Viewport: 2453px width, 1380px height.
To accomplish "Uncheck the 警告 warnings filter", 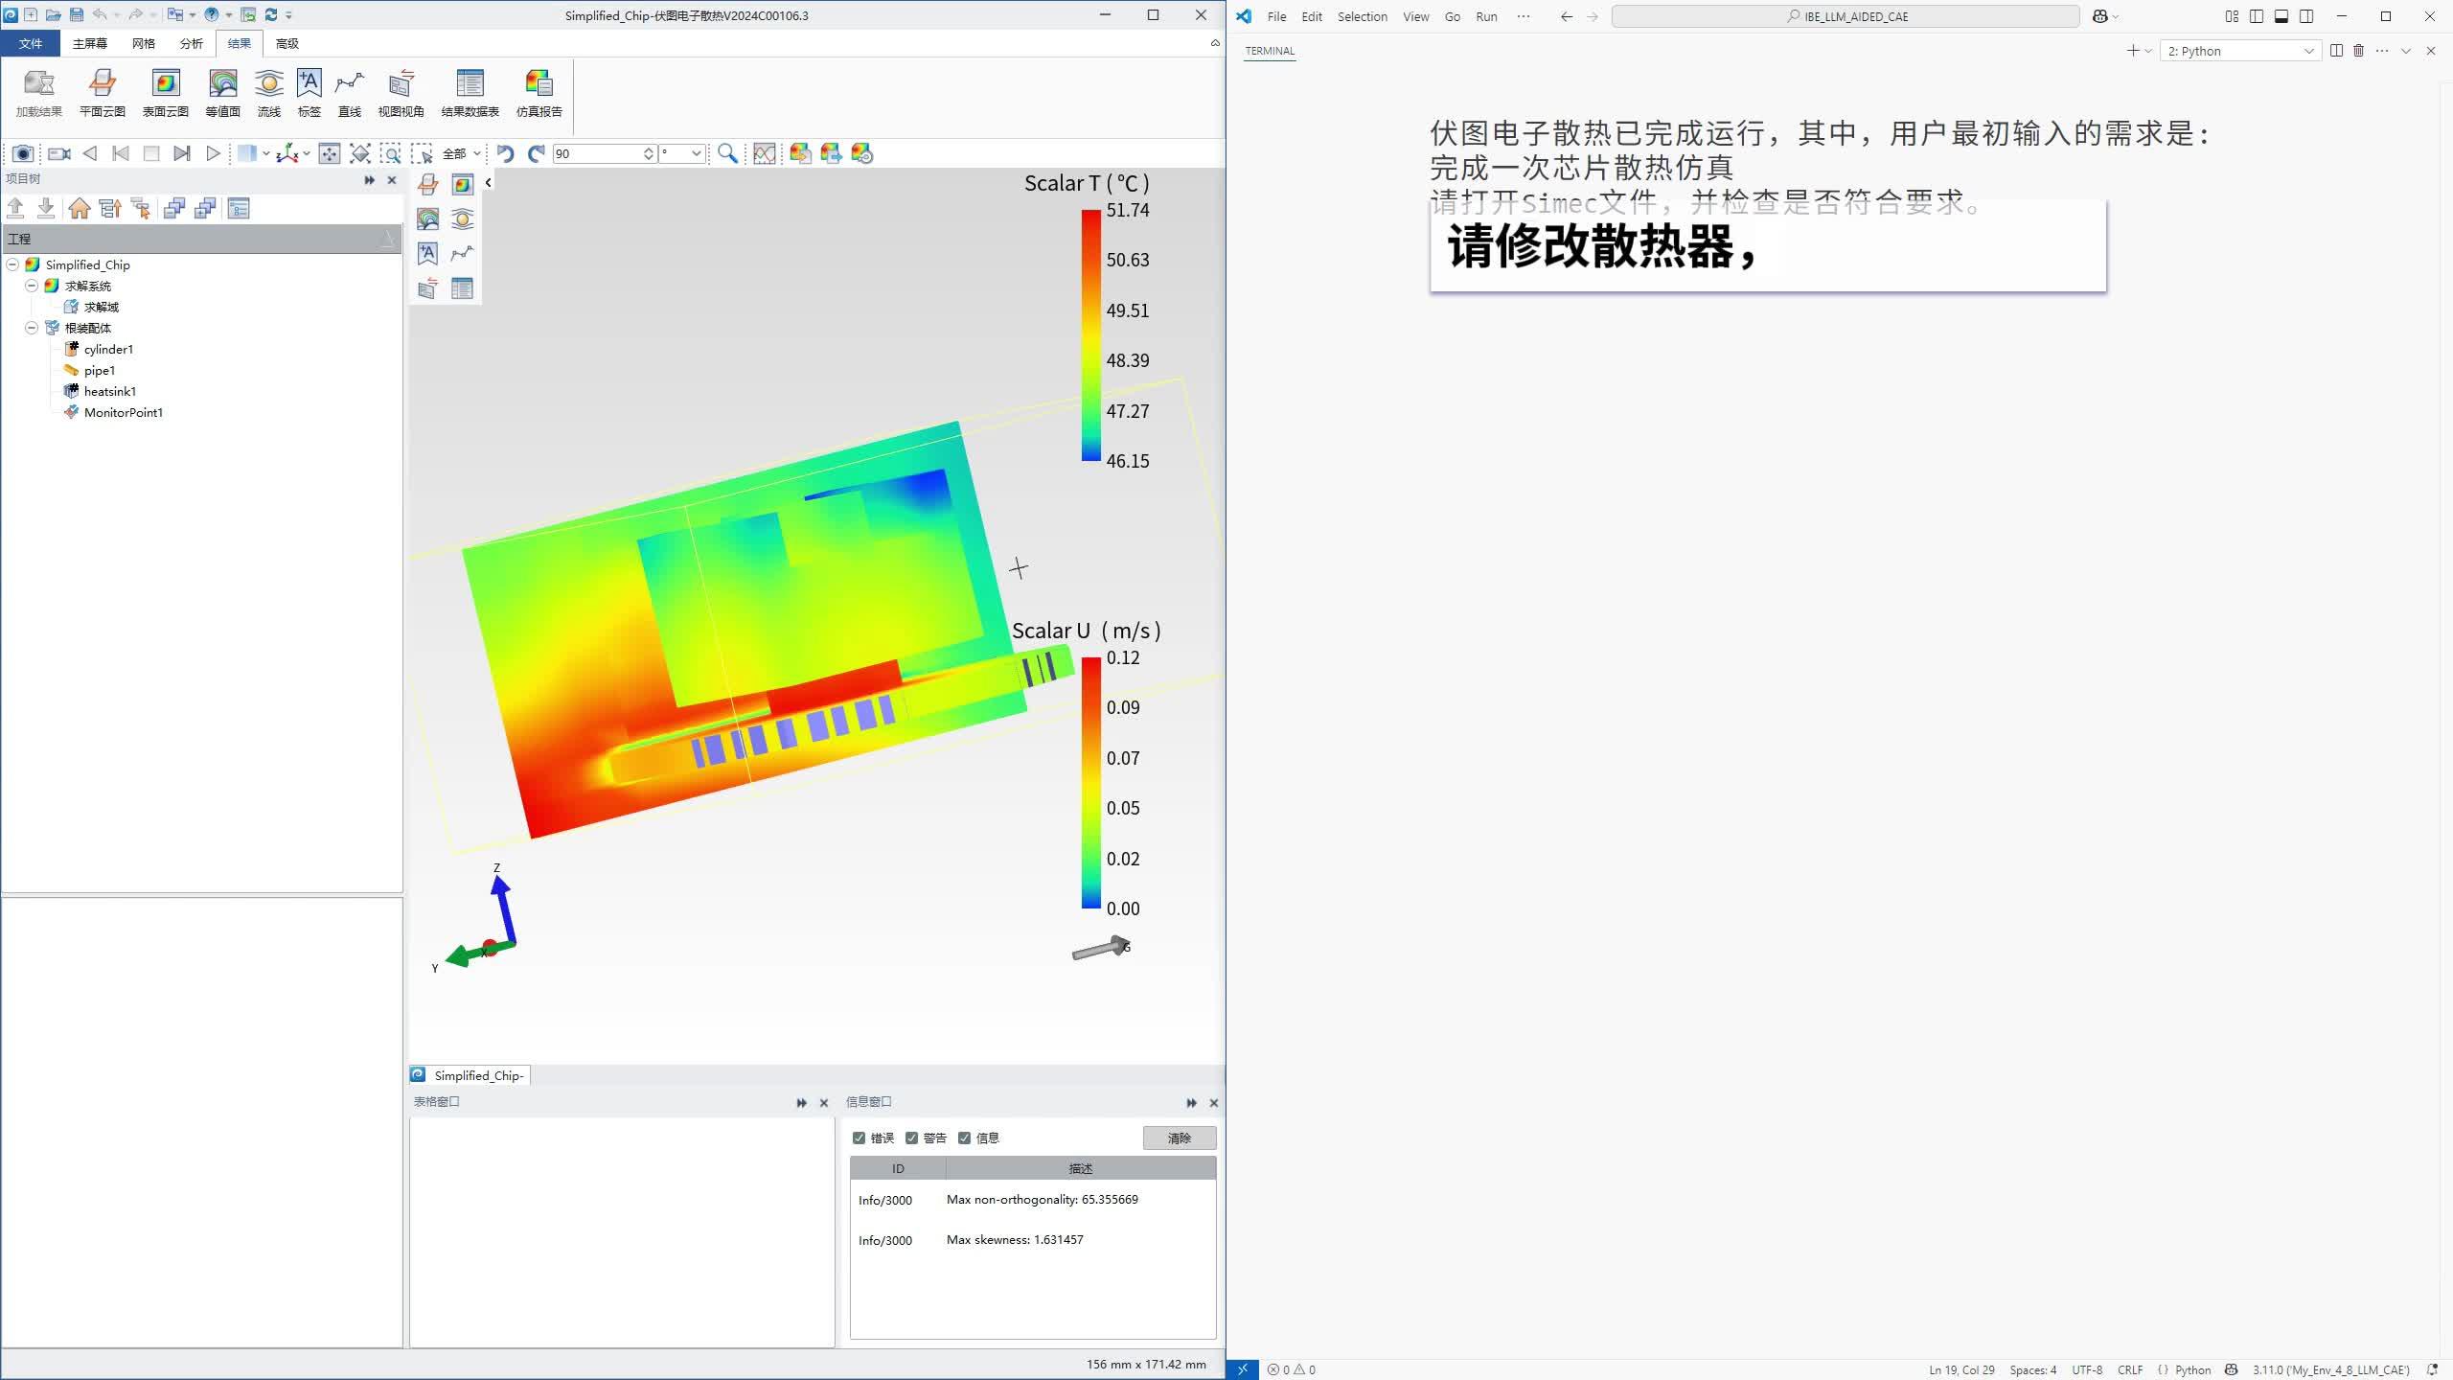I will 912,1138.
